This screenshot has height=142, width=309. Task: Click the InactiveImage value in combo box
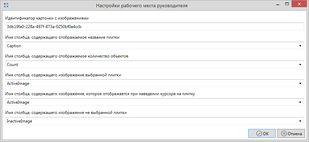(x=20, y=121)
